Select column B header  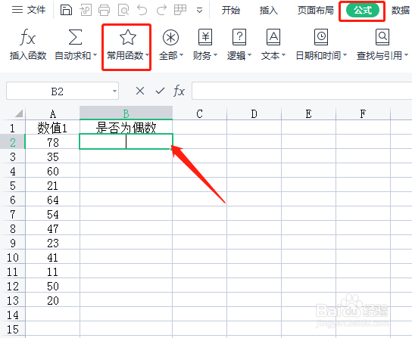coord(126,113)
